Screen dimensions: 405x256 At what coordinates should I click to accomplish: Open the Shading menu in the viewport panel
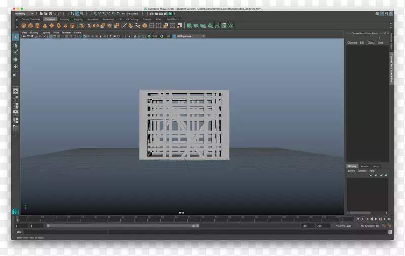tap(34, 32)
